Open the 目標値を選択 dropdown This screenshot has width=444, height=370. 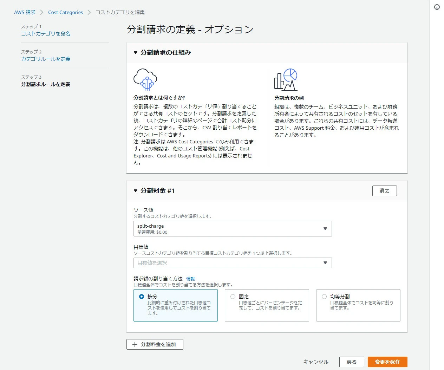(233, 263)
